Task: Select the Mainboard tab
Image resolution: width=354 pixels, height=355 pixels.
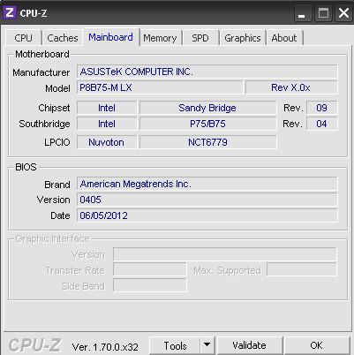Action: pyautogui.click(x=110, y=37)
